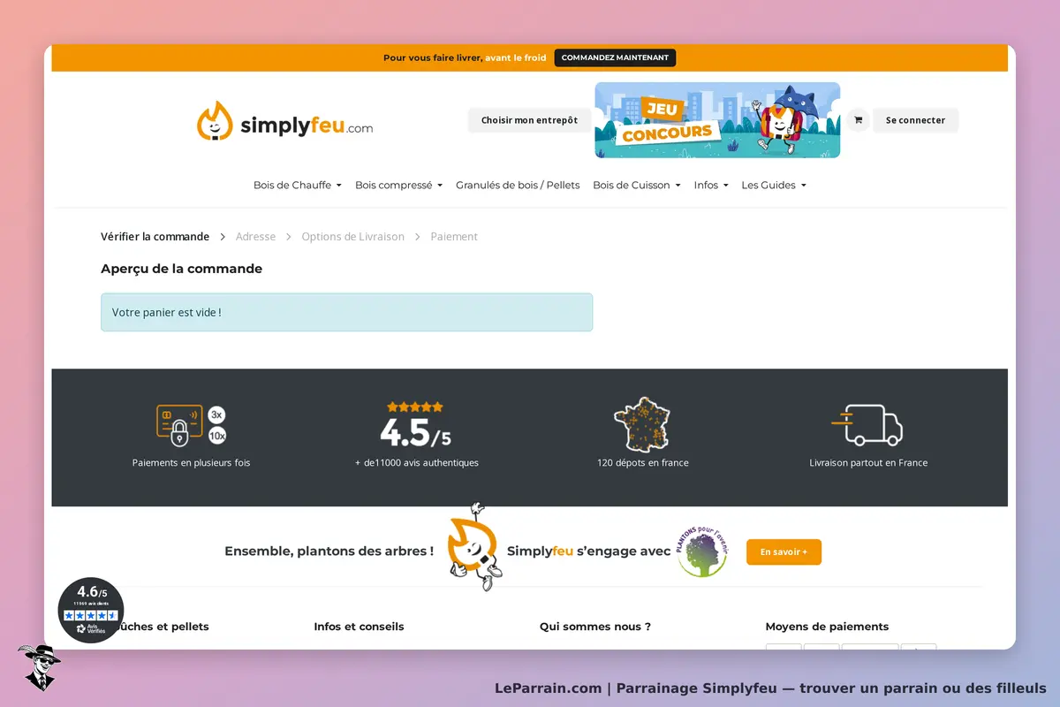Viewport: 1060px width, 707px height.
Task: Go to Options de Livraison step
Action: point(353,237)
